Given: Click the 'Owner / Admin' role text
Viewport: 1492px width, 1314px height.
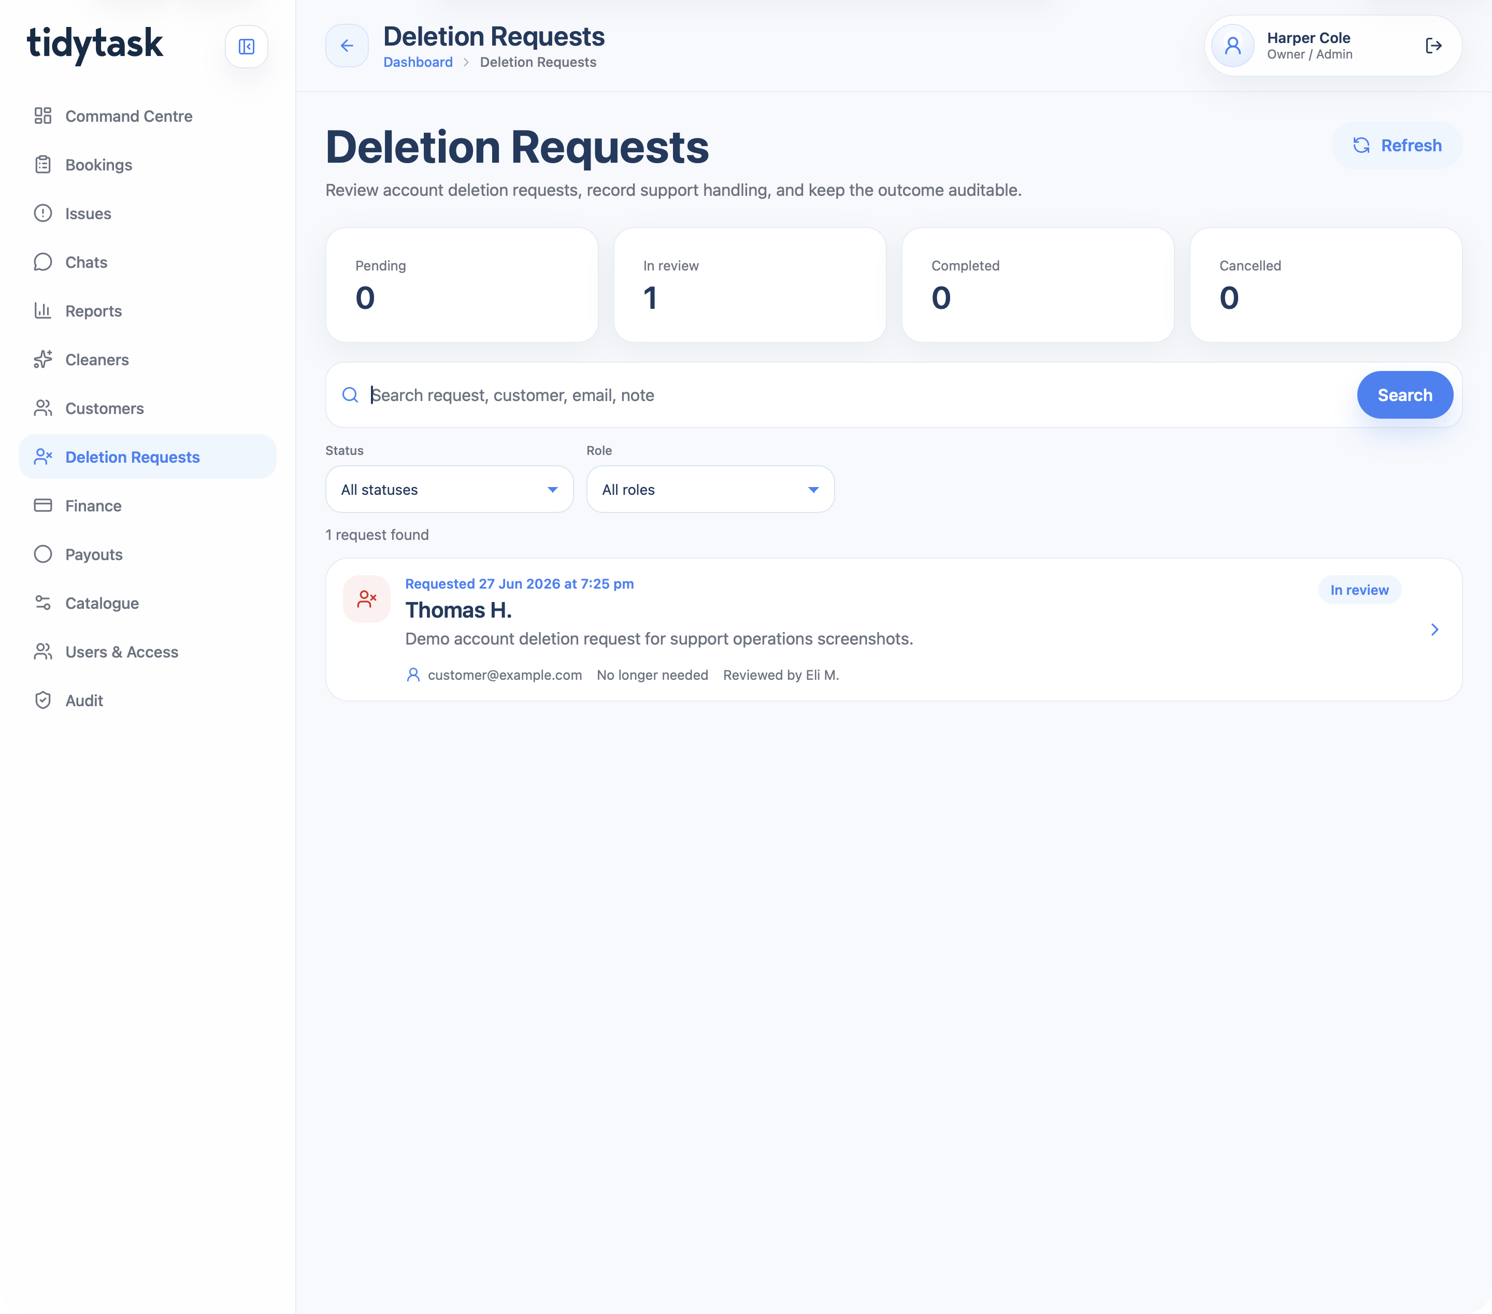Looking at the screenshot, I should tap(1310, 55).
